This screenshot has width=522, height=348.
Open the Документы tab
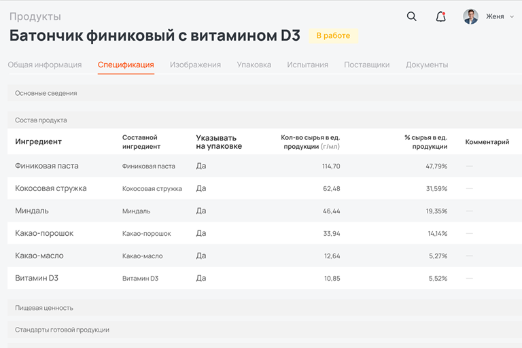pos(426,65)
